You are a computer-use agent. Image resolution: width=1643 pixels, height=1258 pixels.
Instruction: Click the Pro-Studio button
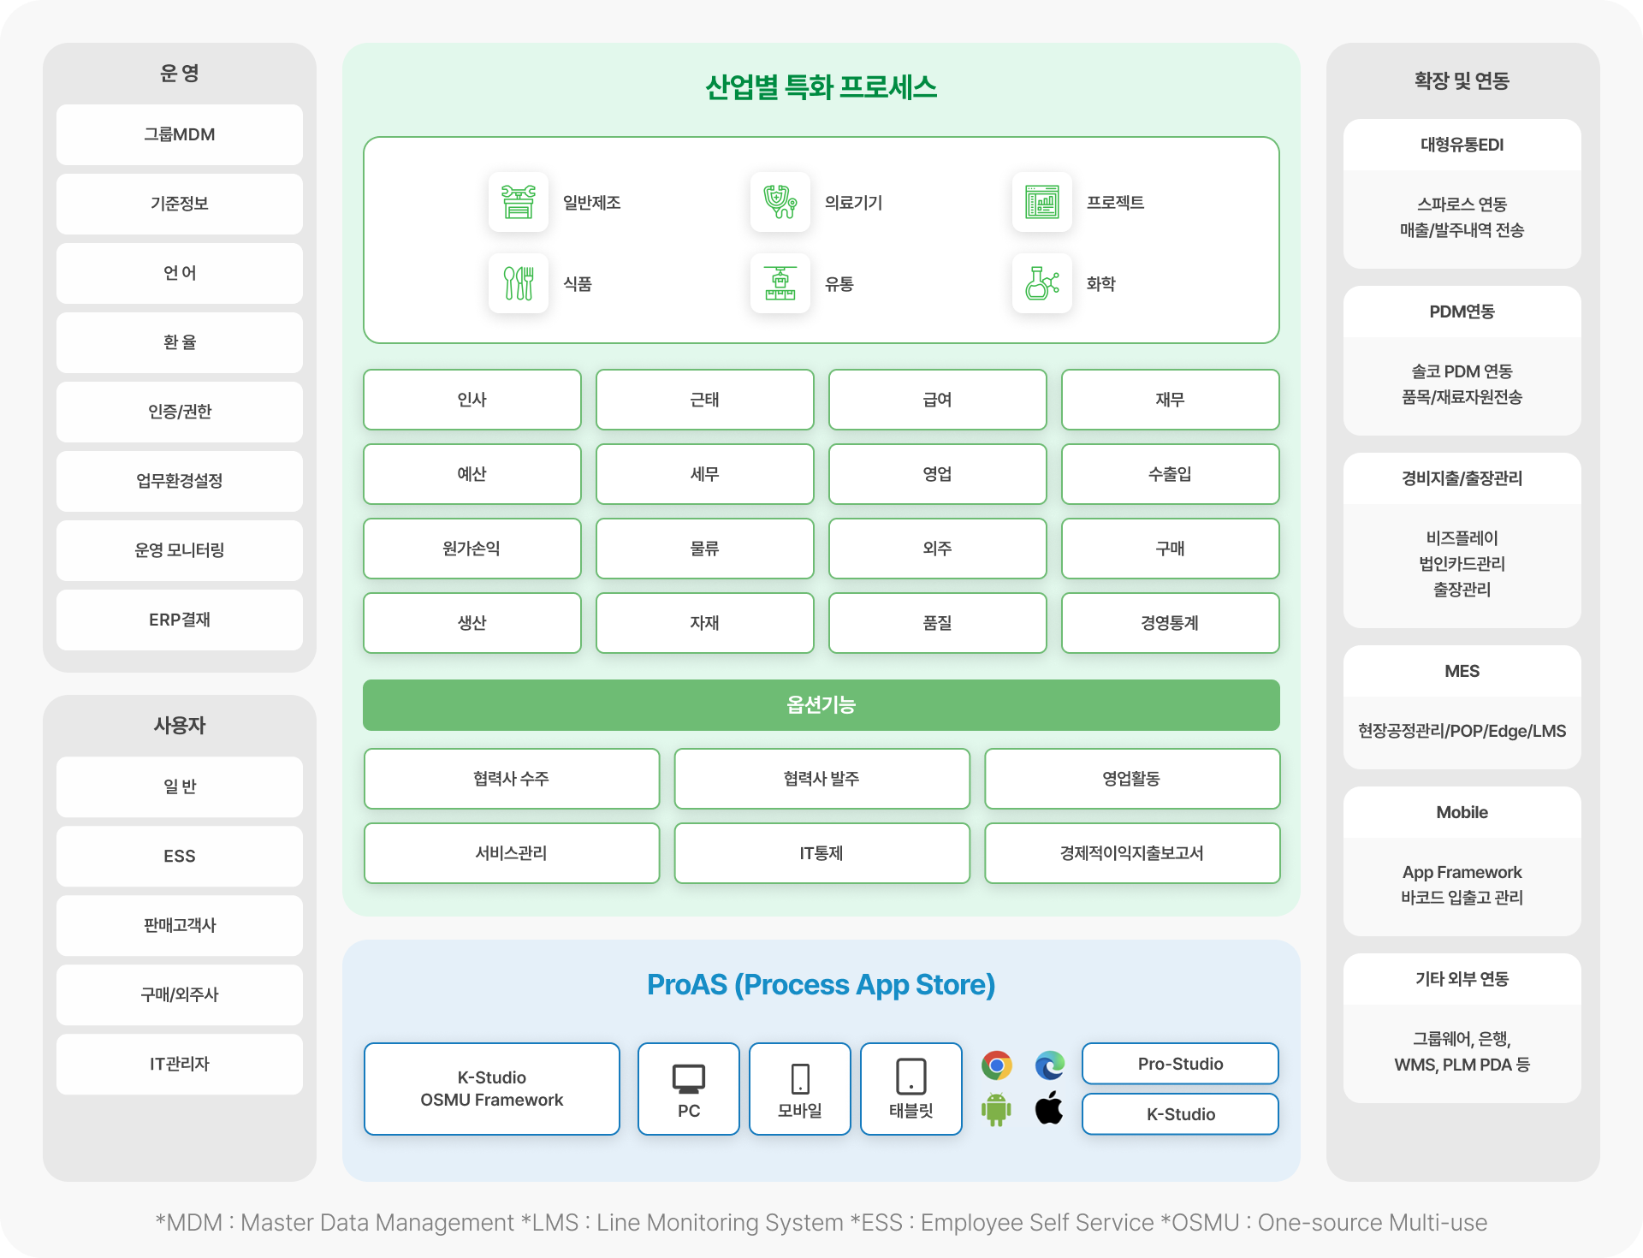[x=1180, y=1064]
